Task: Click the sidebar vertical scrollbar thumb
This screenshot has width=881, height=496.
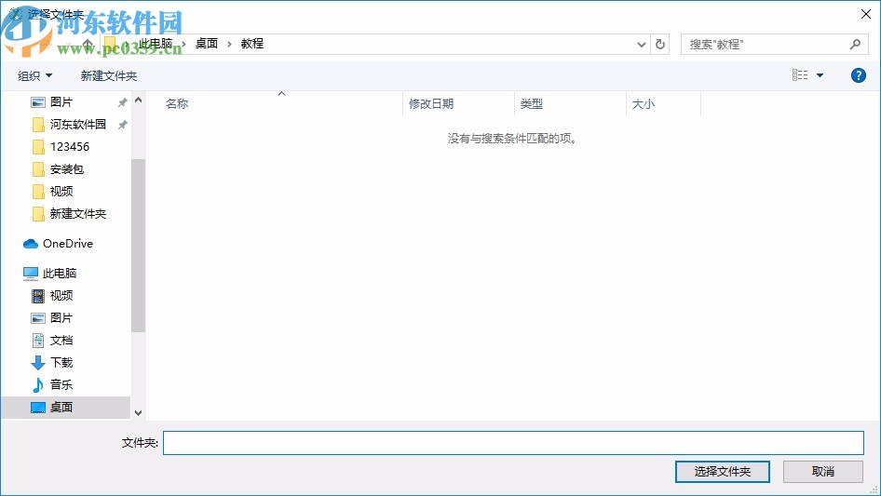Action: 138,246
